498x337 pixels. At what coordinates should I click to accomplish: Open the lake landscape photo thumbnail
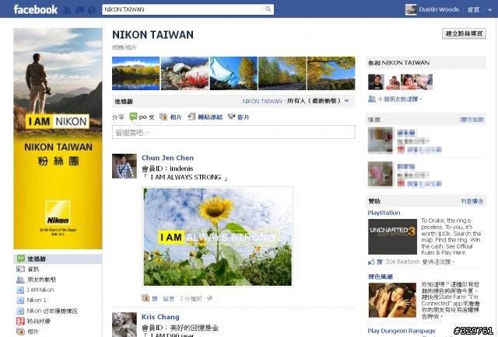click(x=136, y=73)
